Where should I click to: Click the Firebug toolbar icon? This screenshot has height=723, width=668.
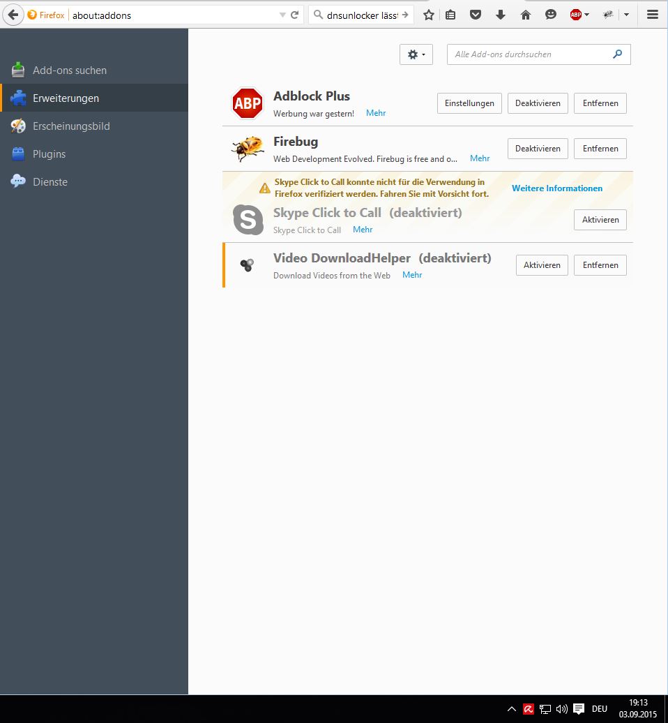(x=608, y=15)
